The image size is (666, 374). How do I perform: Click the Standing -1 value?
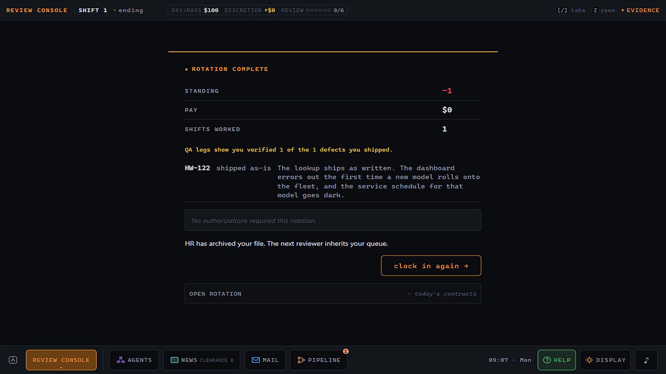[447, 91]
